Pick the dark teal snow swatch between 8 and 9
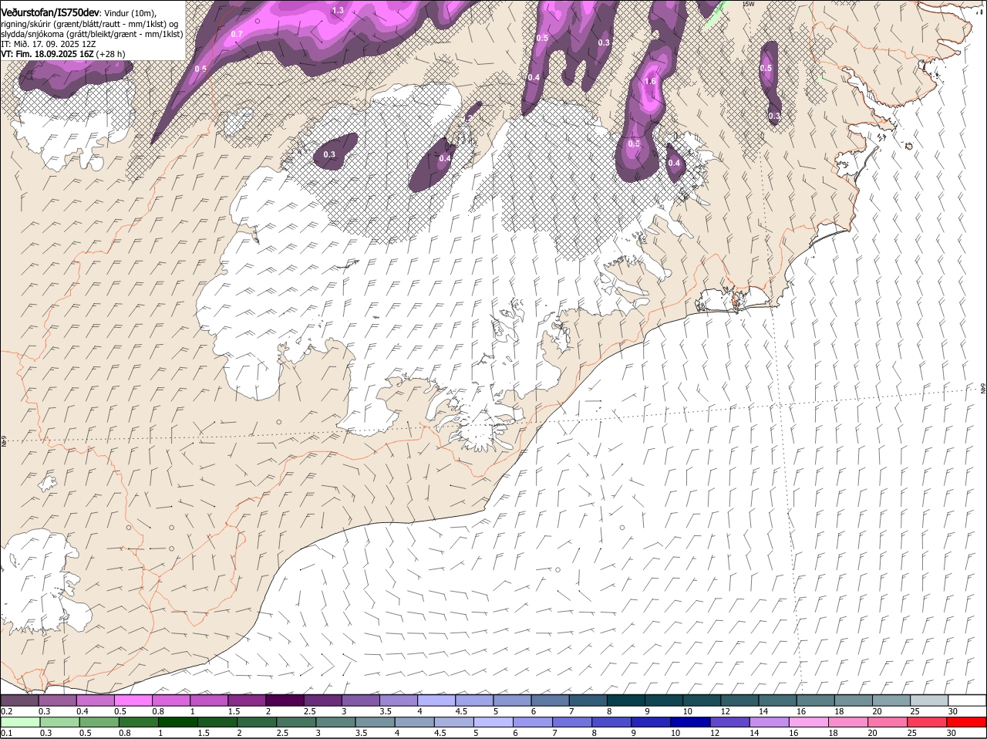The image size is (987, 739). pos(625,700)
